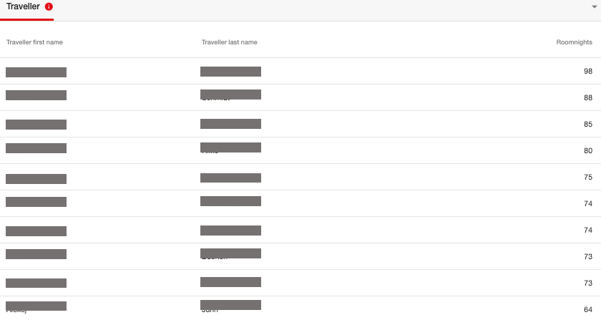Sort by Roomnights column header
Viewport: 601px width, 320px height.
pyautogui.click(x=574, y=42)
